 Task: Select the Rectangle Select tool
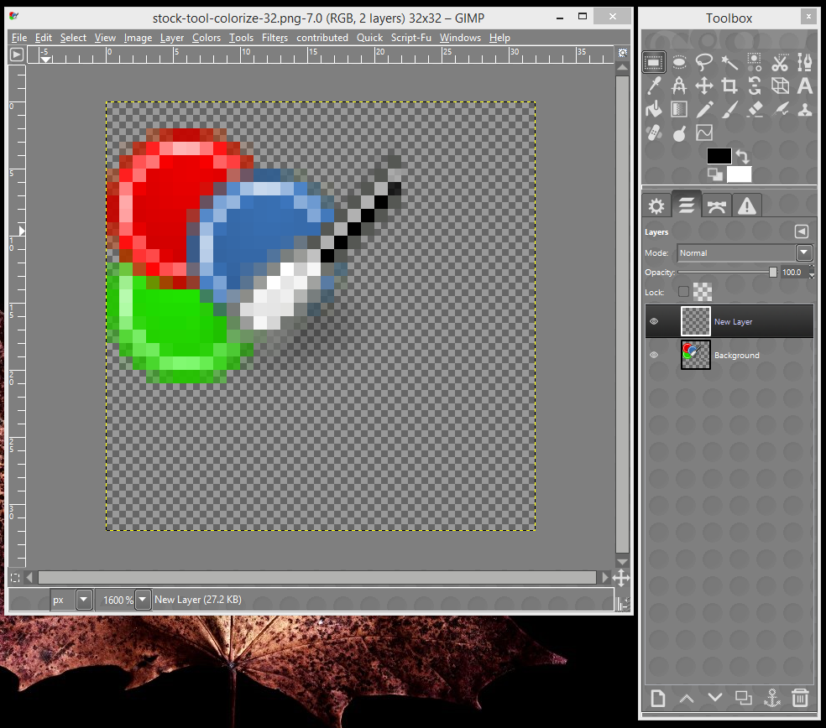654,63
